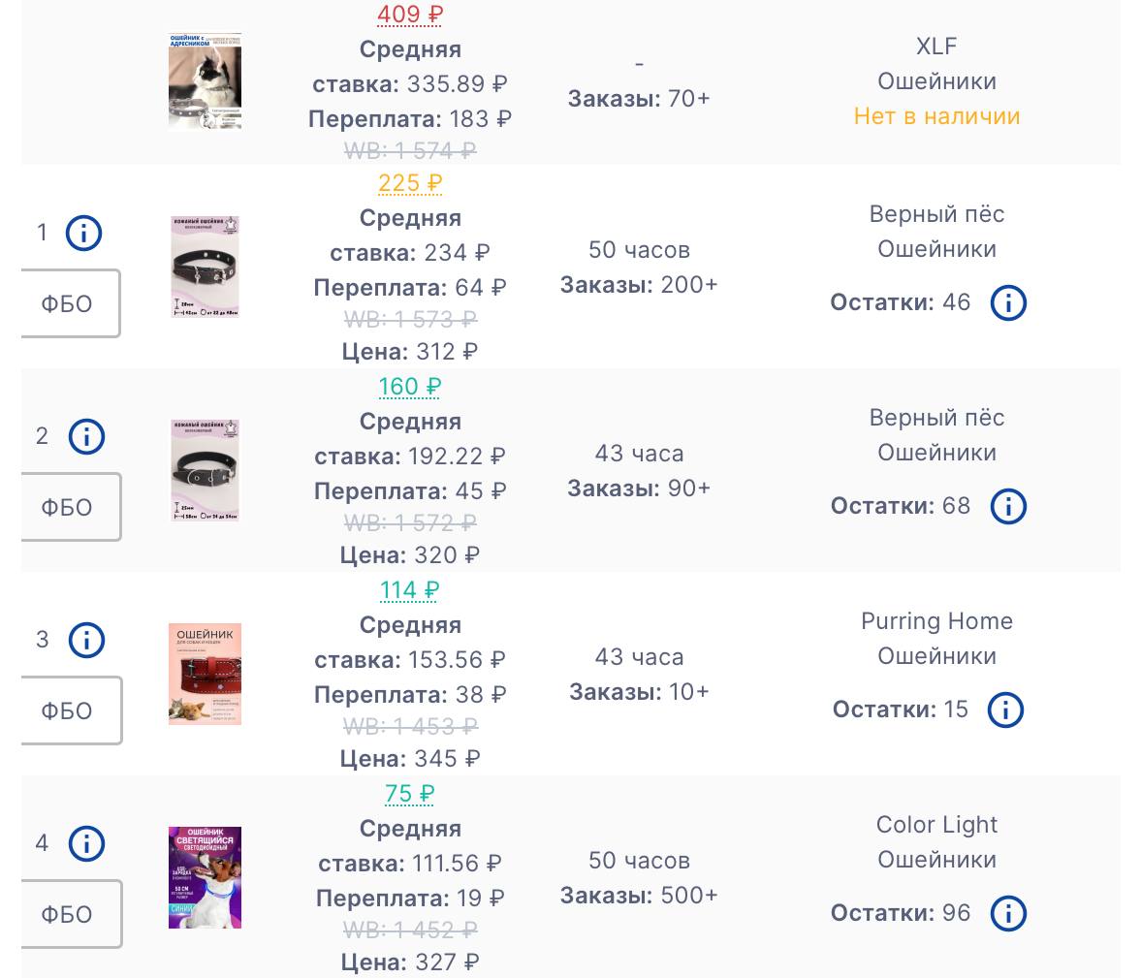This screenshot has width=1141, height=978.
Task: Open stock info icon beside Остатки: 15
Action: tap(1005, 710)
